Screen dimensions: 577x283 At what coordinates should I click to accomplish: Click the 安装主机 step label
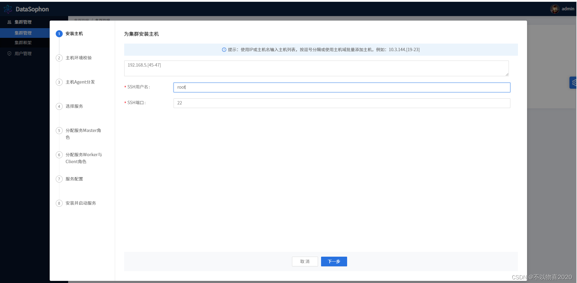click(74, 34)
